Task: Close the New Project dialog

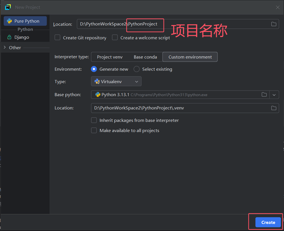Action: tap(278, 7)
